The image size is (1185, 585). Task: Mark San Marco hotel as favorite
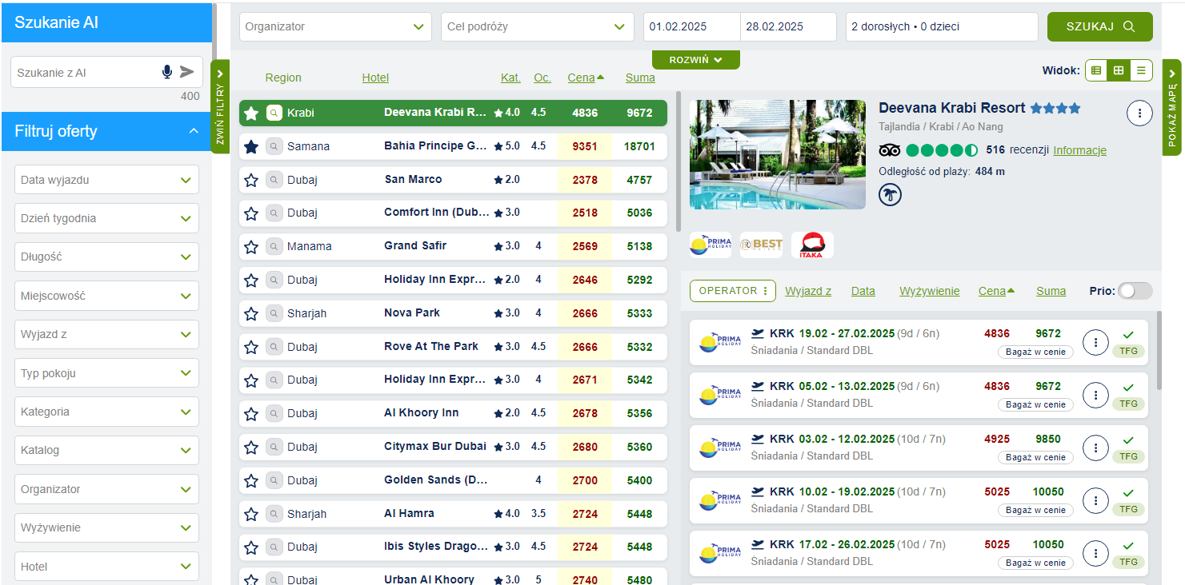[251, 180]
